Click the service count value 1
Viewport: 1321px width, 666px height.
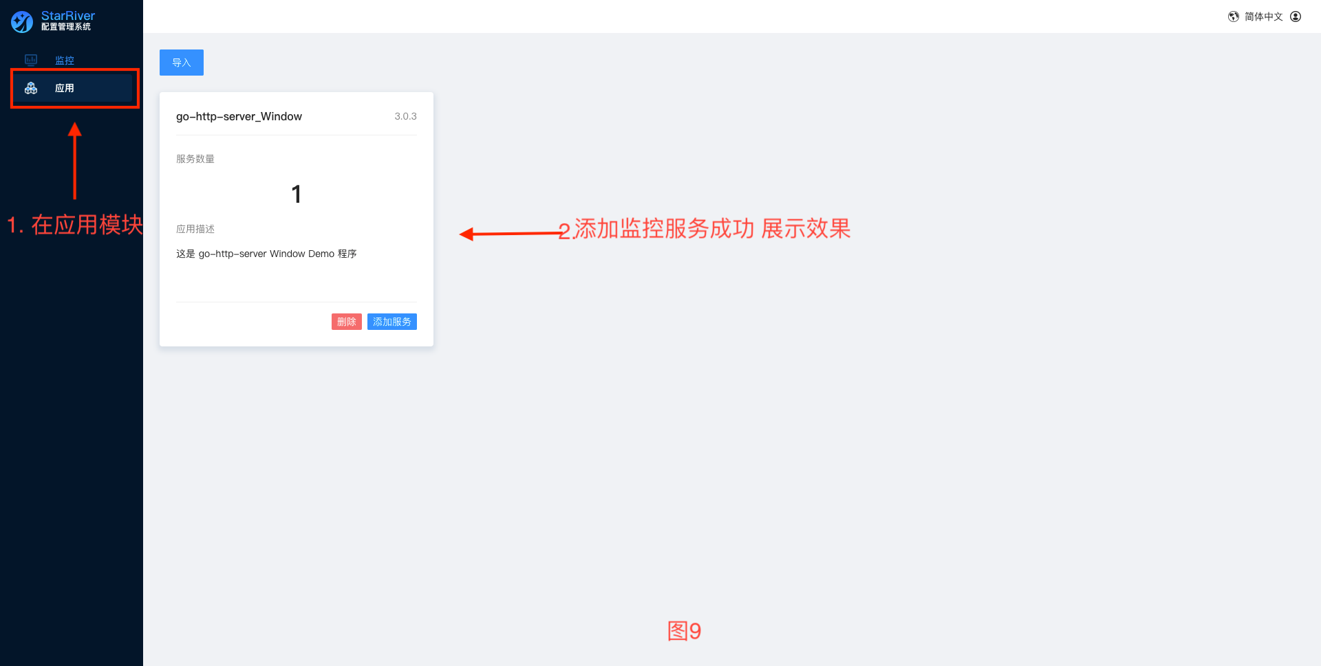[297, 195]
